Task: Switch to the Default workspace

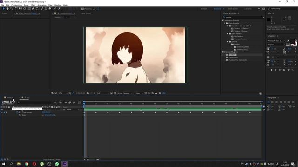Action: pyautogui.click(x=204, y=9)
